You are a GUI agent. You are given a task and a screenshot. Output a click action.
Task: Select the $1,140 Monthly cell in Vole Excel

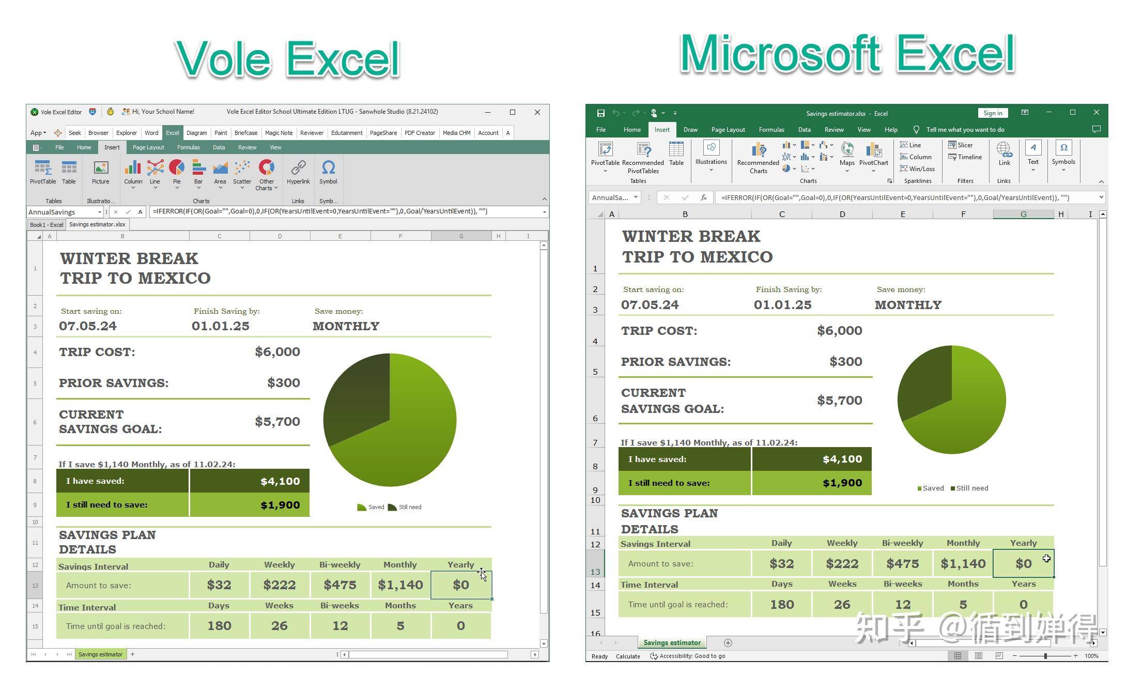400,585
